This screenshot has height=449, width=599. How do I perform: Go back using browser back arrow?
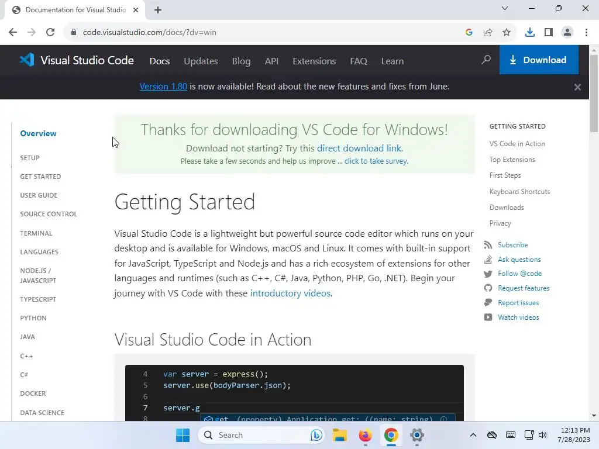13,33
